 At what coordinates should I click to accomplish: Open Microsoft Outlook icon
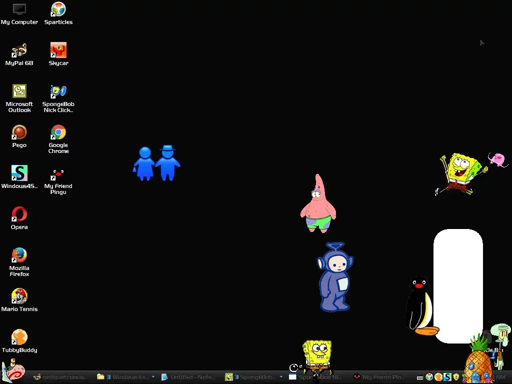pyautogui.click(x=19, y=98)
